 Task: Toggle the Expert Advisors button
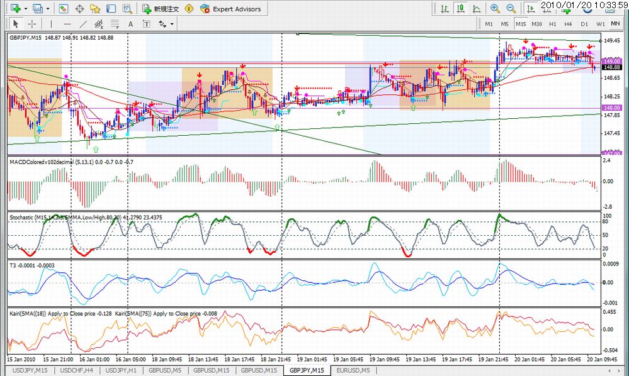point(230,9)
